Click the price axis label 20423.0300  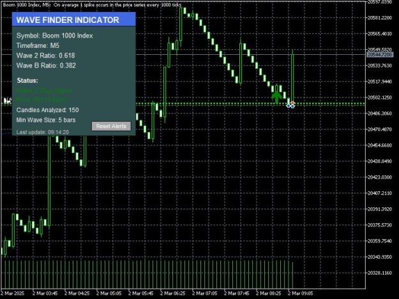(380, 177)
